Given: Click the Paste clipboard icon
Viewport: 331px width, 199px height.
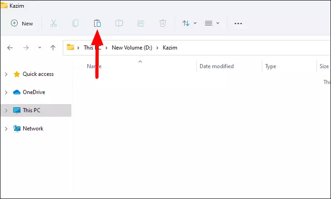Looking at the screenshot, I should coord(97,23).
